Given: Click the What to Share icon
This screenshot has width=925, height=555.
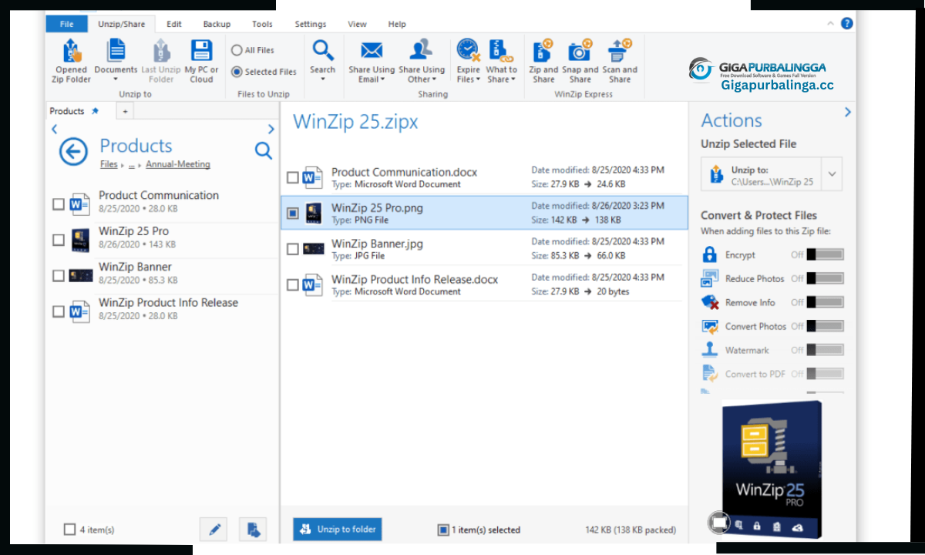Looking at the screenshot, I should tap(501, 51).
